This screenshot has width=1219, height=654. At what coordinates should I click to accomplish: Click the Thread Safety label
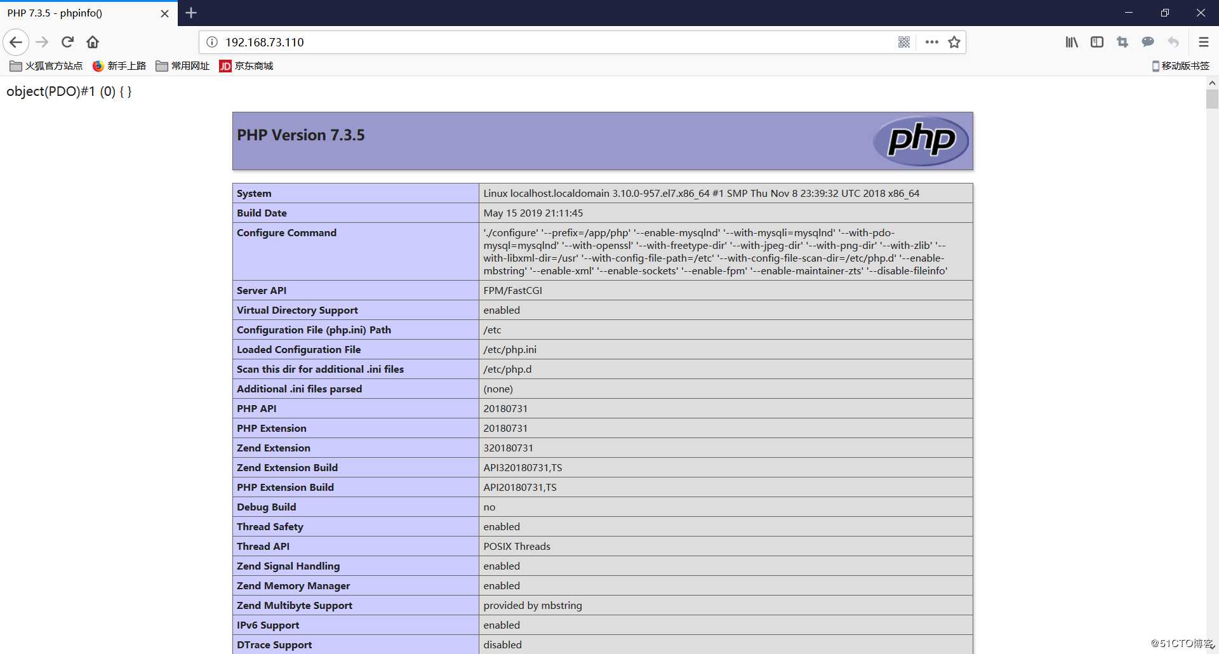[270, 527]
